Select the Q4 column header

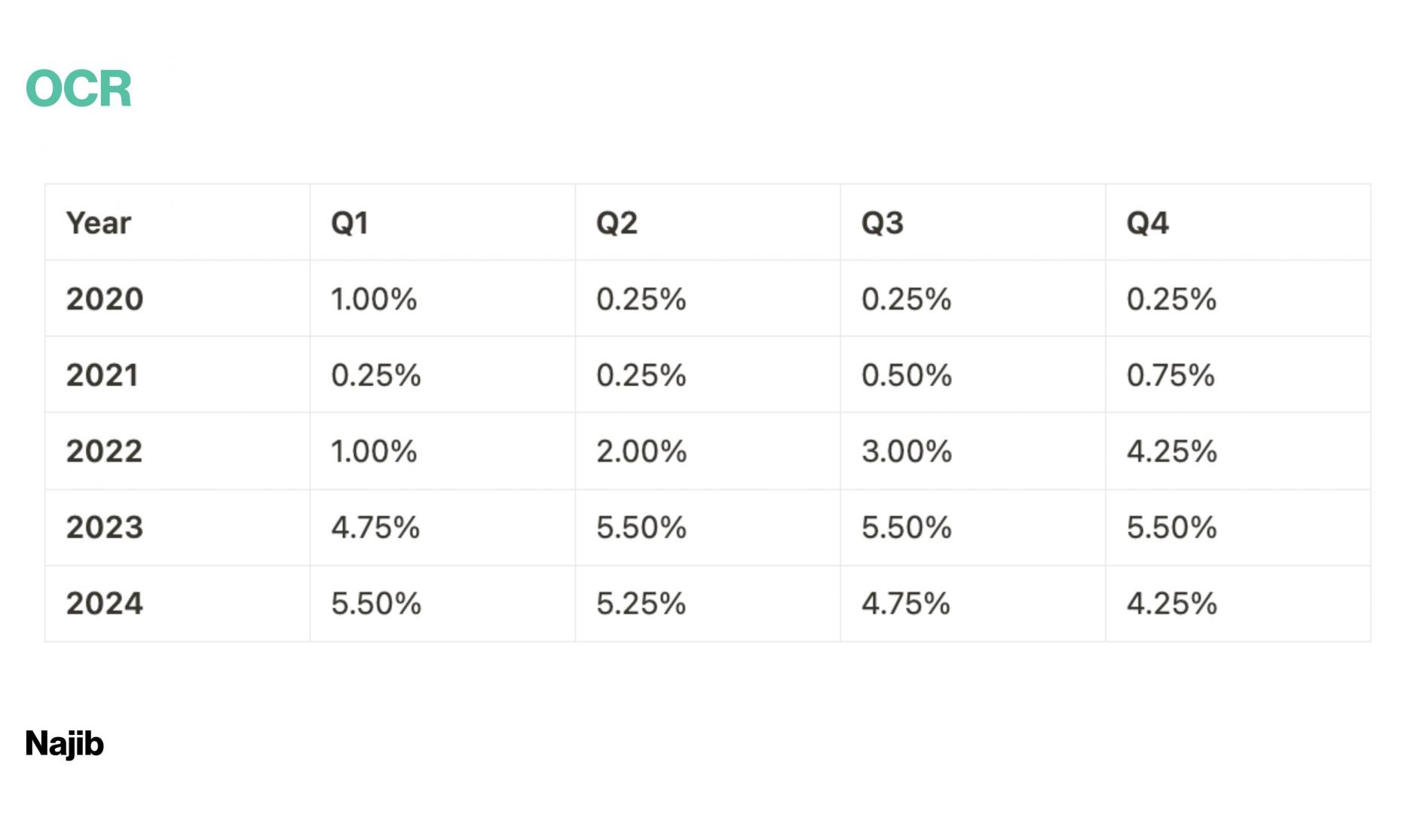pyautogui.click(x=1147, y=223)
